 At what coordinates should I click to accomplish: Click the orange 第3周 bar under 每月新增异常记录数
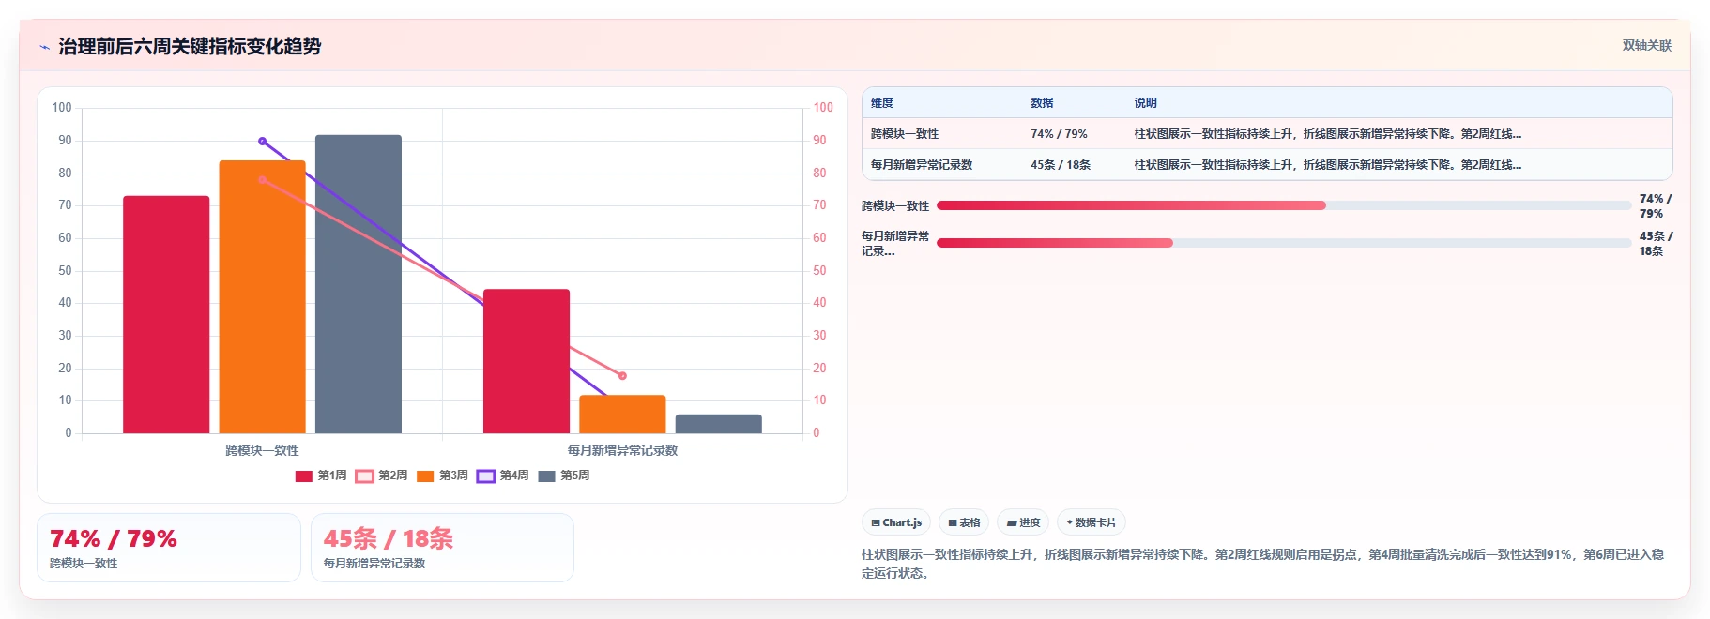pos(622,415)
